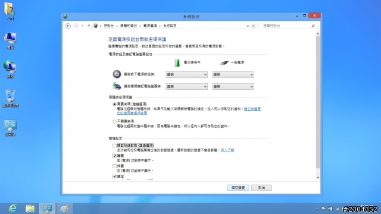Launch Internet Explorer from the taskbar

click(x=13, y=209)
